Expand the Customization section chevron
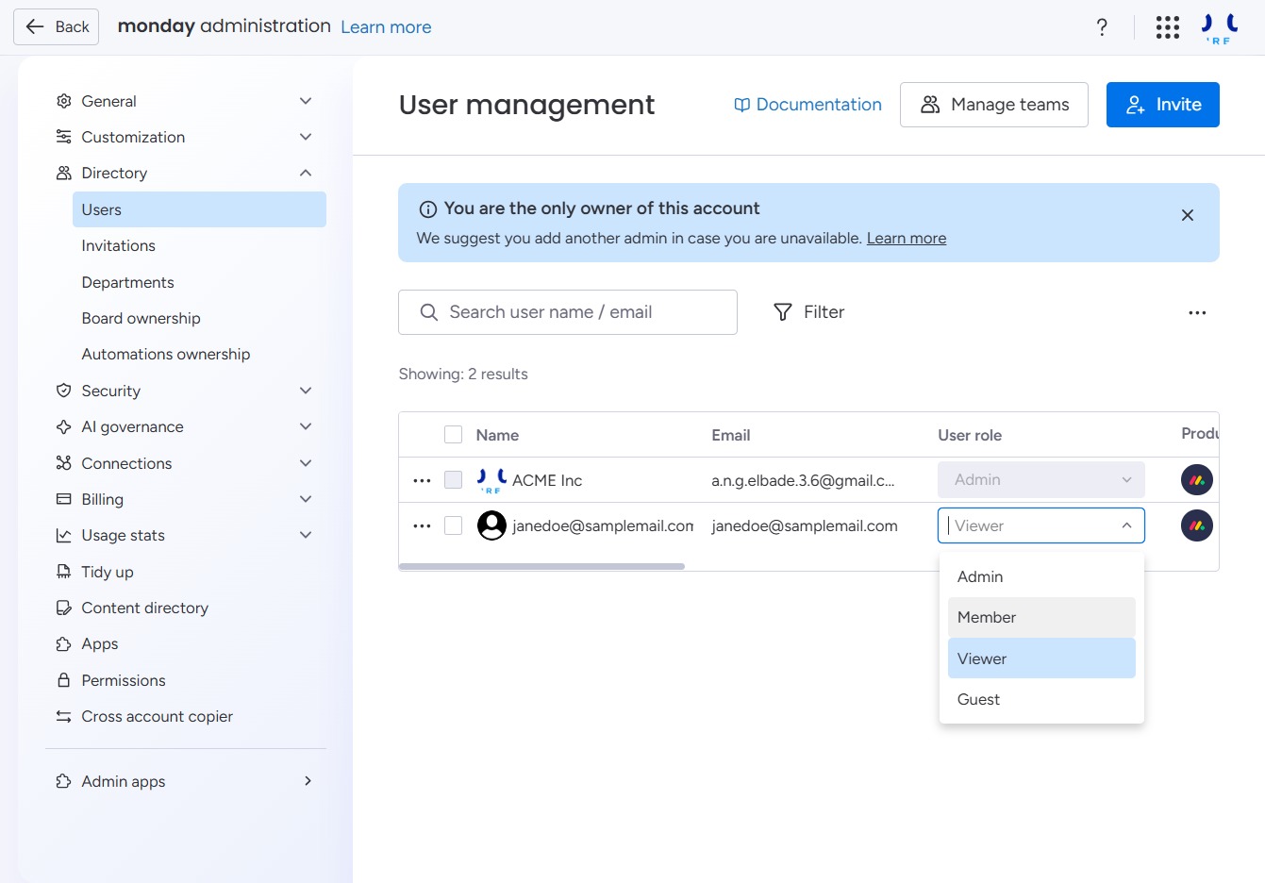Image resolution: width=1265 pixels, height=883 pixels. click(306, 137)
